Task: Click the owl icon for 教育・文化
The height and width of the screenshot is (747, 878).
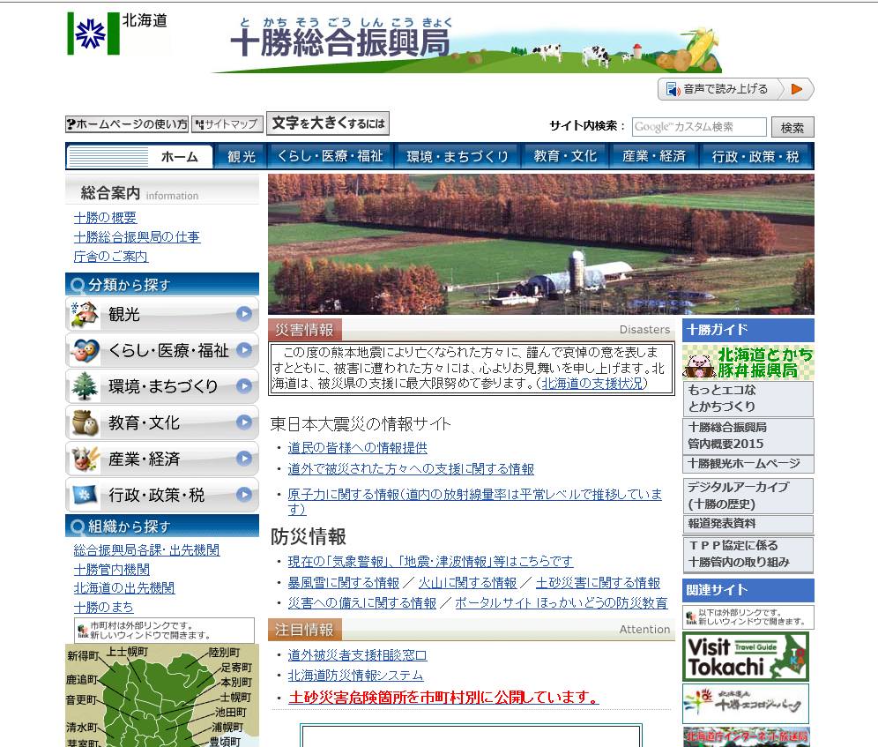Action: click(85, 422)
